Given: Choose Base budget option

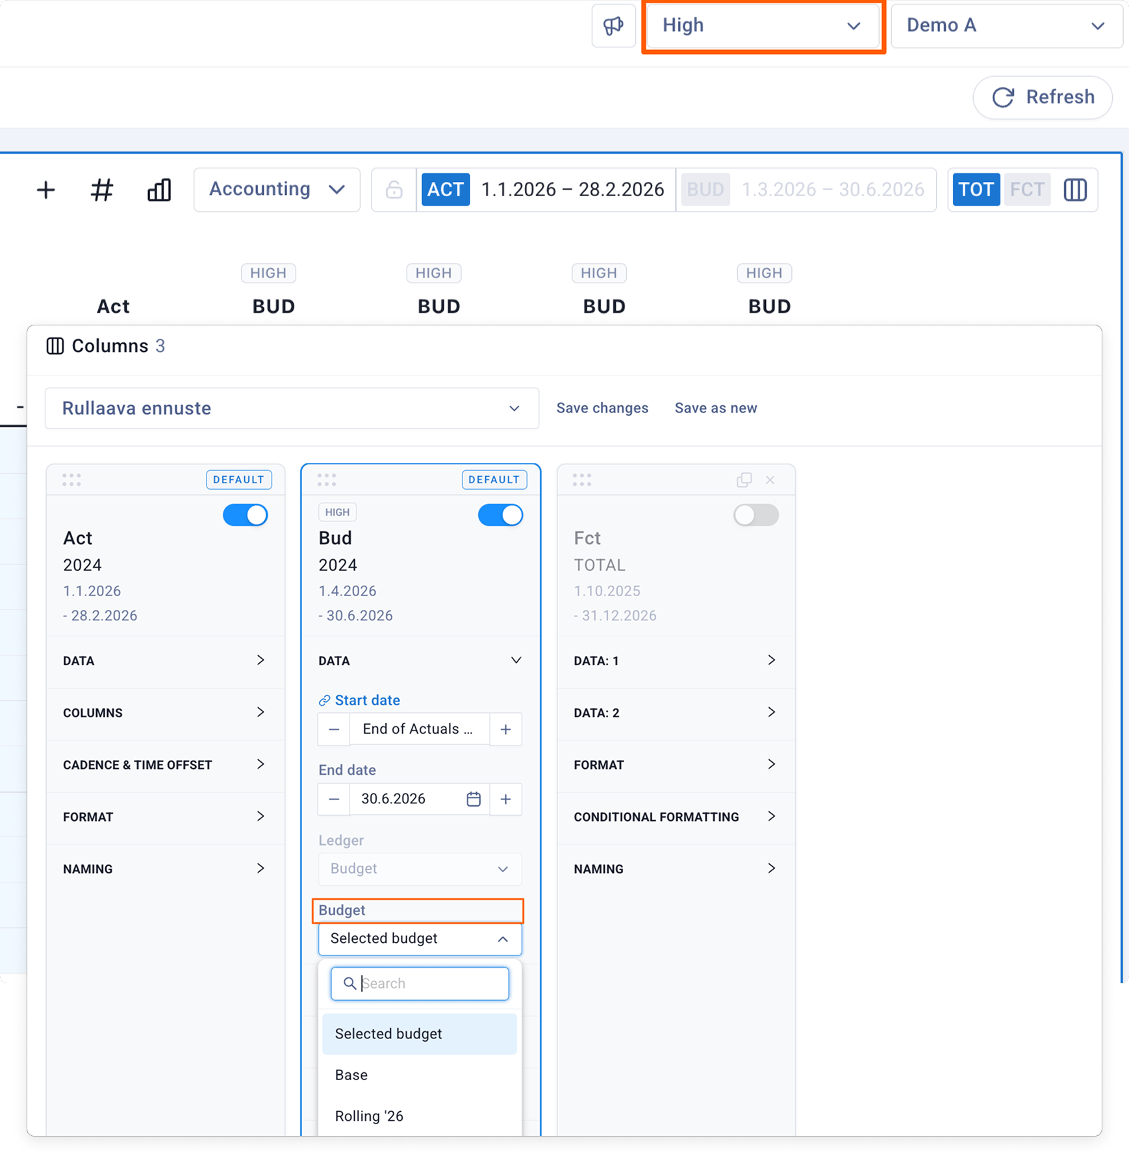Looking at the screenshot, I should [x=420, y=1075].
